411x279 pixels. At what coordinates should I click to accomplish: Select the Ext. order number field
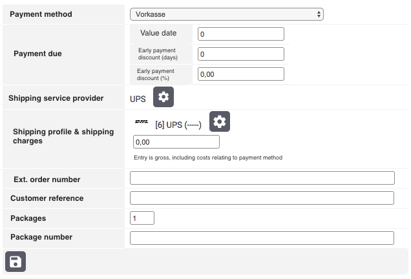pyautogui.click(x=262, y=178)
